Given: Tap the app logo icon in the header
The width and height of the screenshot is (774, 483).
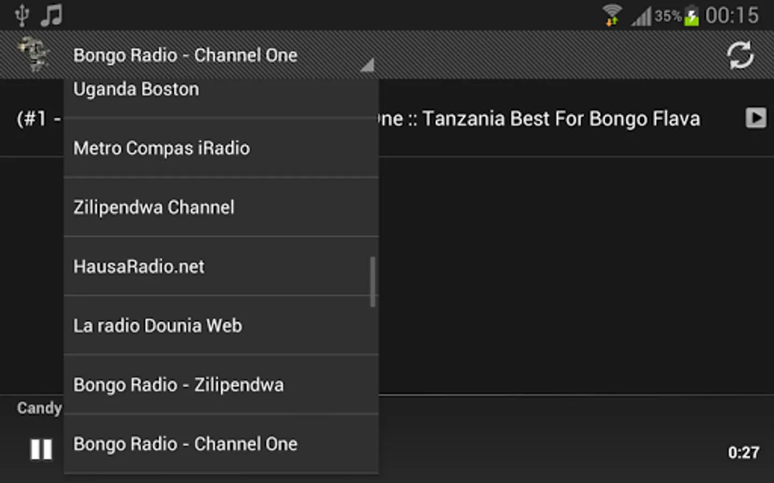Looking at the screenshot, I should 34,55.
